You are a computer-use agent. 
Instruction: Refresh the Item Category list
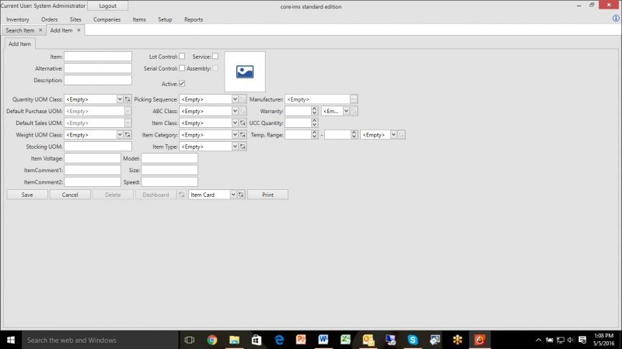[243, 135]
